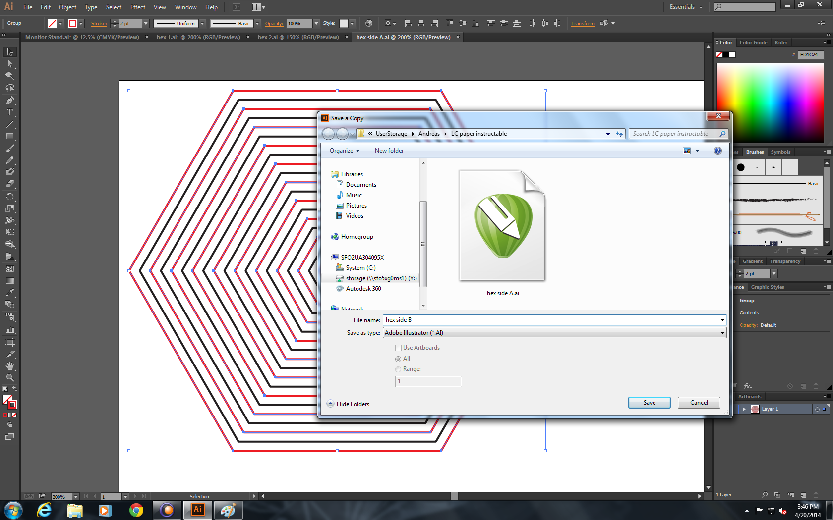Screen dimensions: 833x520
Task: Select the Type tool
Action: coord(10,112)
